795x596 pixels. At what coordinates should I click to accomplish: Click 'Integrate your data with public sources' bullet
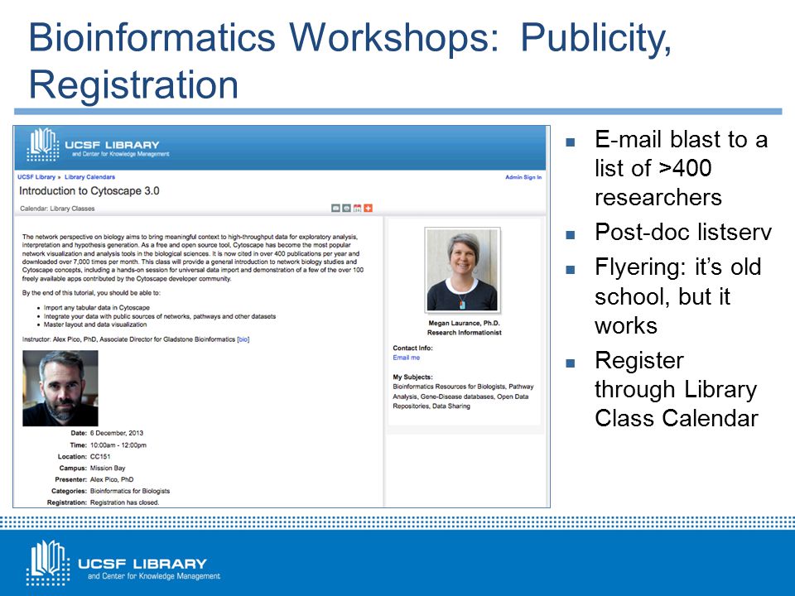(160, 316)
